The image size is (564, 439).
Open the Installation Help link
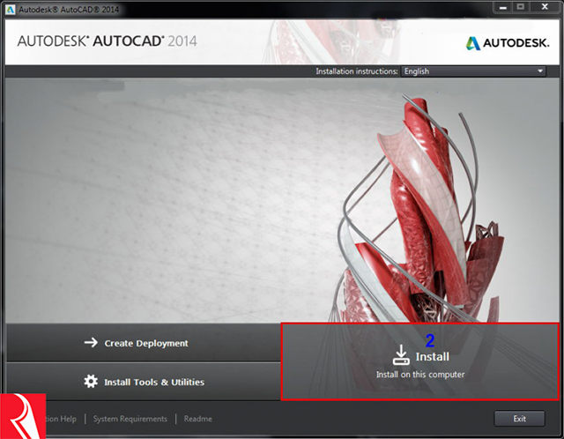click(x=62, y=419)
